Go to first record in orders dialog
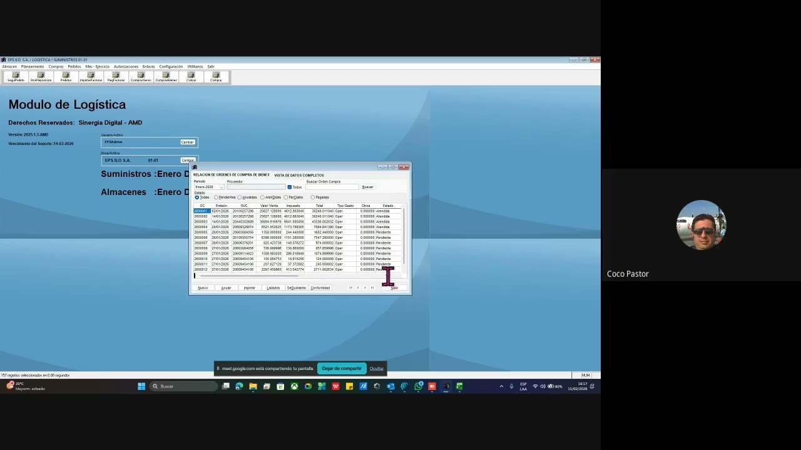The image size is (801, 450). click(x=350, y=287)
